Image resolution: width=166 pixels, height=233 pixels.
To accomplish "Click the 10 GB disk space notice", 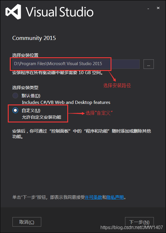I will click(x=58, y=73).
